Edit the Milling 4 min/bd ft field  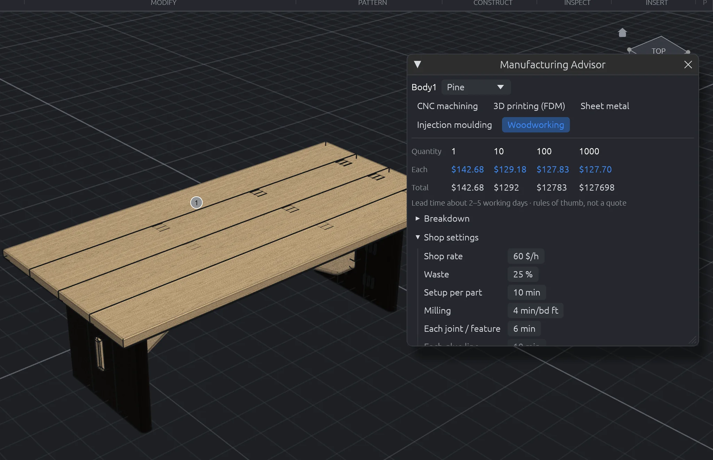click(535, 310)
